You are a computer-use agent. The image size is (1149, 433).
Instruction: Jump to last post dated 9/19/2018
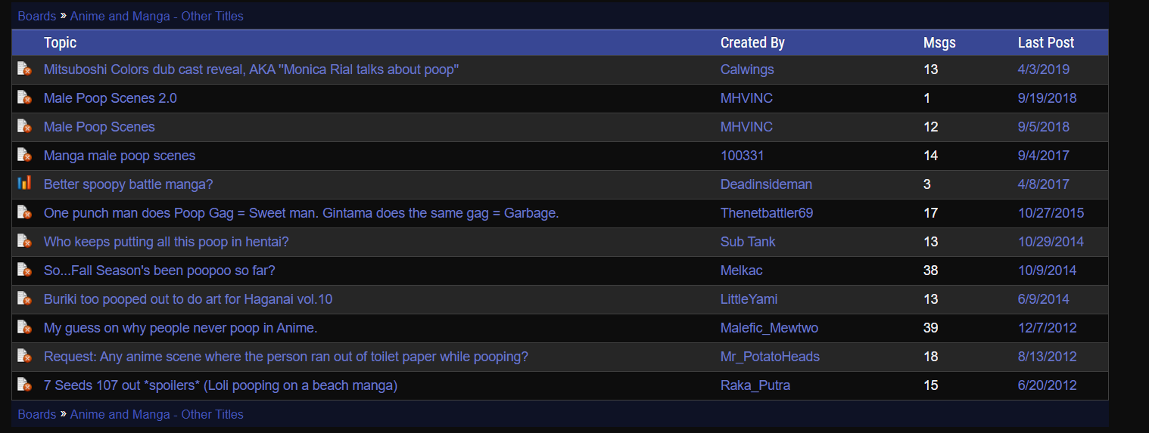(x=1047, y=98)
